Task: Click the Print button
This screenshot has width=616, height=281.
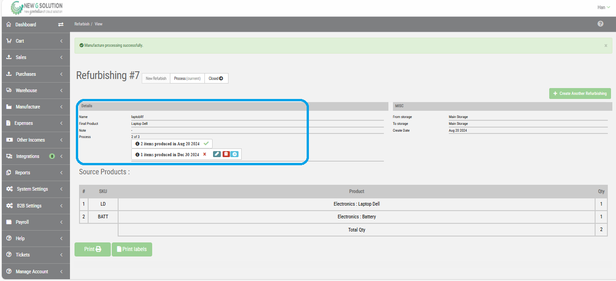Action: (93, 249)
